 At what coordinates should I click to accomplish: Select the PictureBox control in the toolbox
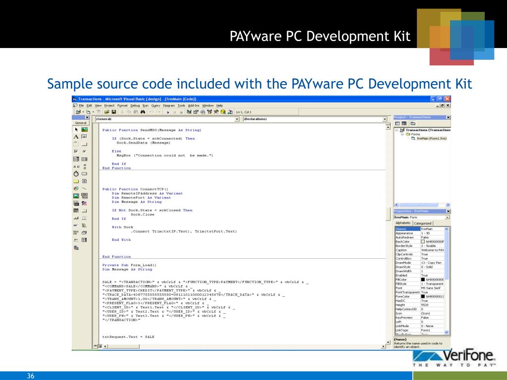(84, 130)
